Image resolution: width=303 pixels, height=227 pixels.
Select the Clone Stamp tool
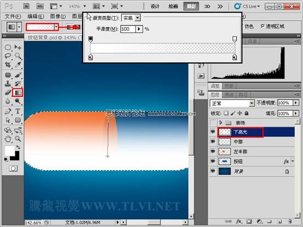(x=8, y=83)
